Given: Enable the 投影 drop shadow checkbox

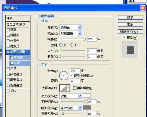Looking at the screenshot, I should (x=8, y=30).
